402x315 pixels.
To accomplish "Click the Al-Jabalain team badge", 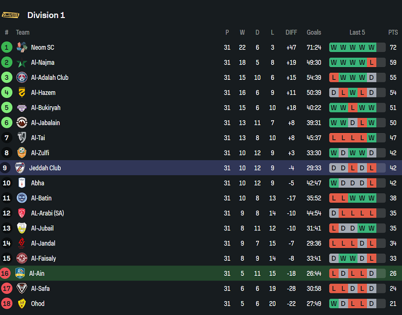I will (x=22, y=123).
